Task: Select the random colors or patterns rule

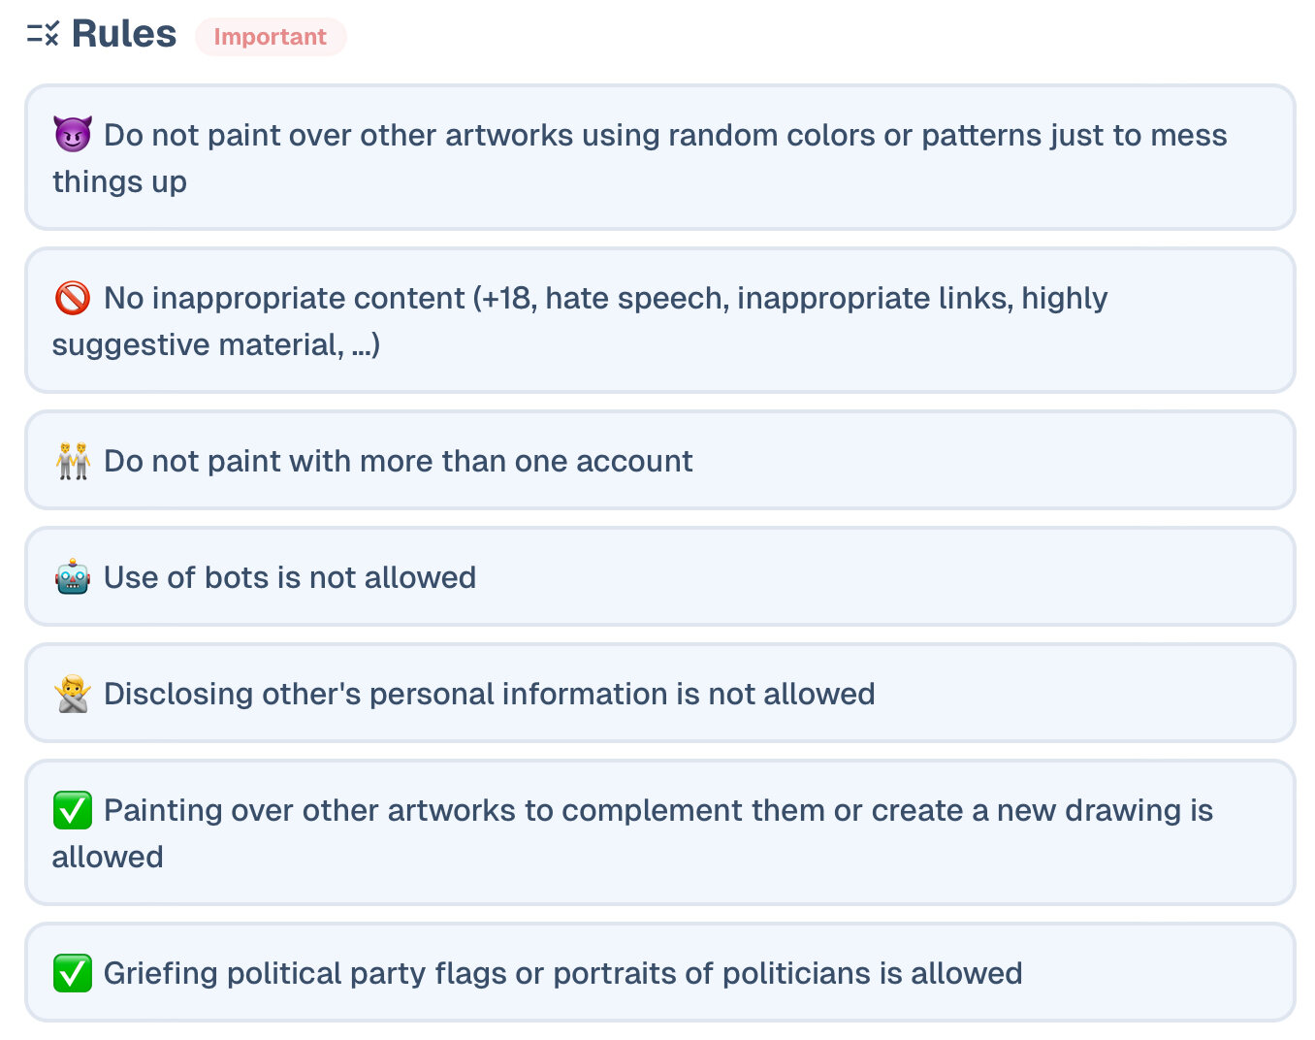Action: [x=665, y=136]
